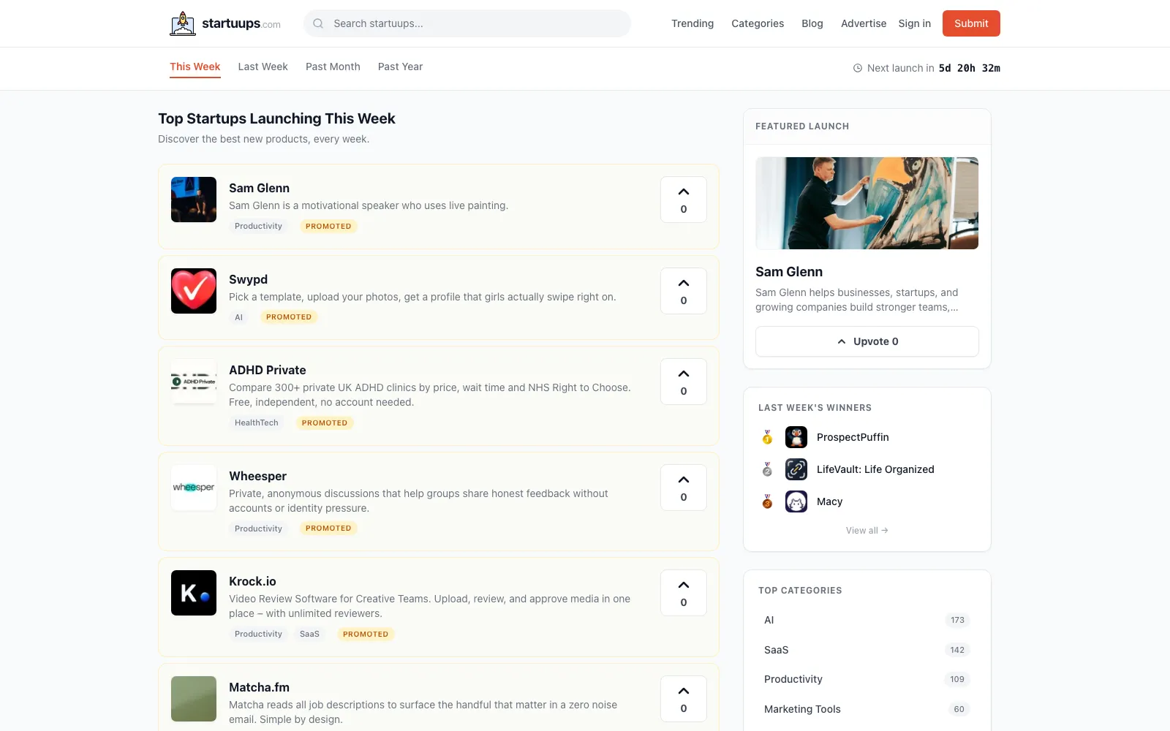
Task: Open the featured Sam Glenn title
Action: point(789,272)
